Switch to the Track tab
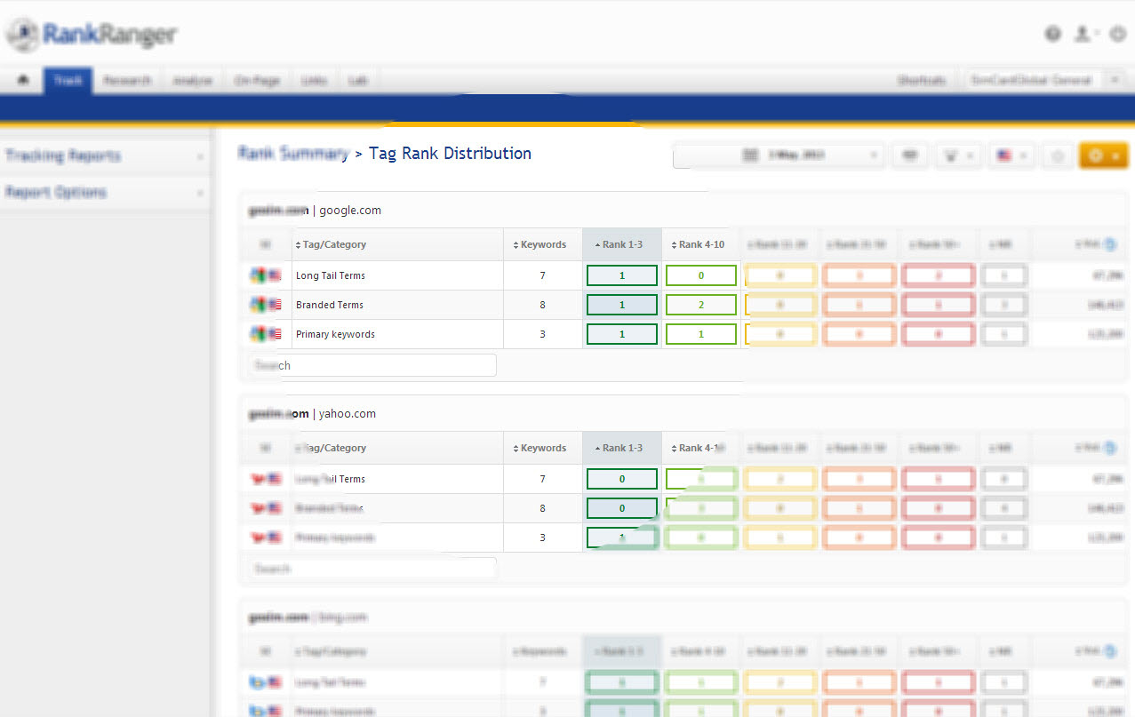This screenshot has width=1135, height=717. pos(68,80)
